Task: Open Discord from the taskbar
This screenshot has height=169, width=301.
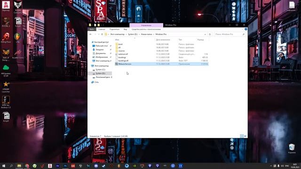Action: pyautogui.click(x=96, y=166)
